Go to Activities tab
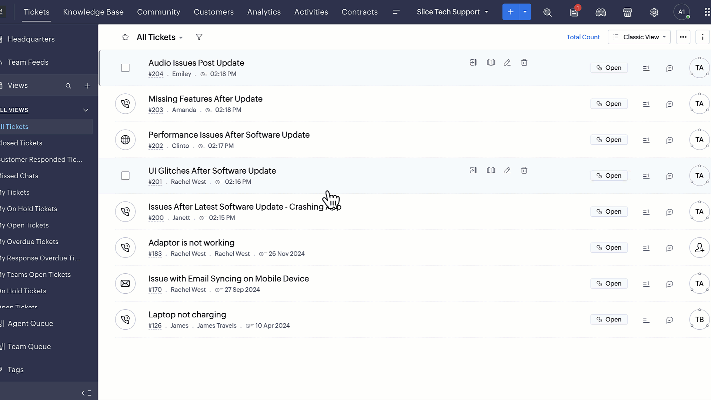This screenshot has height=400, width=711. click(311, 12)
